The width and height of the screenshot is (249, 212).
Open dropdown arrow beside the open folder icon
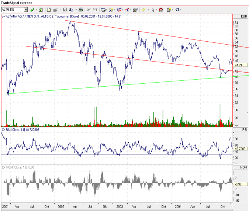[x=60, y=10]
